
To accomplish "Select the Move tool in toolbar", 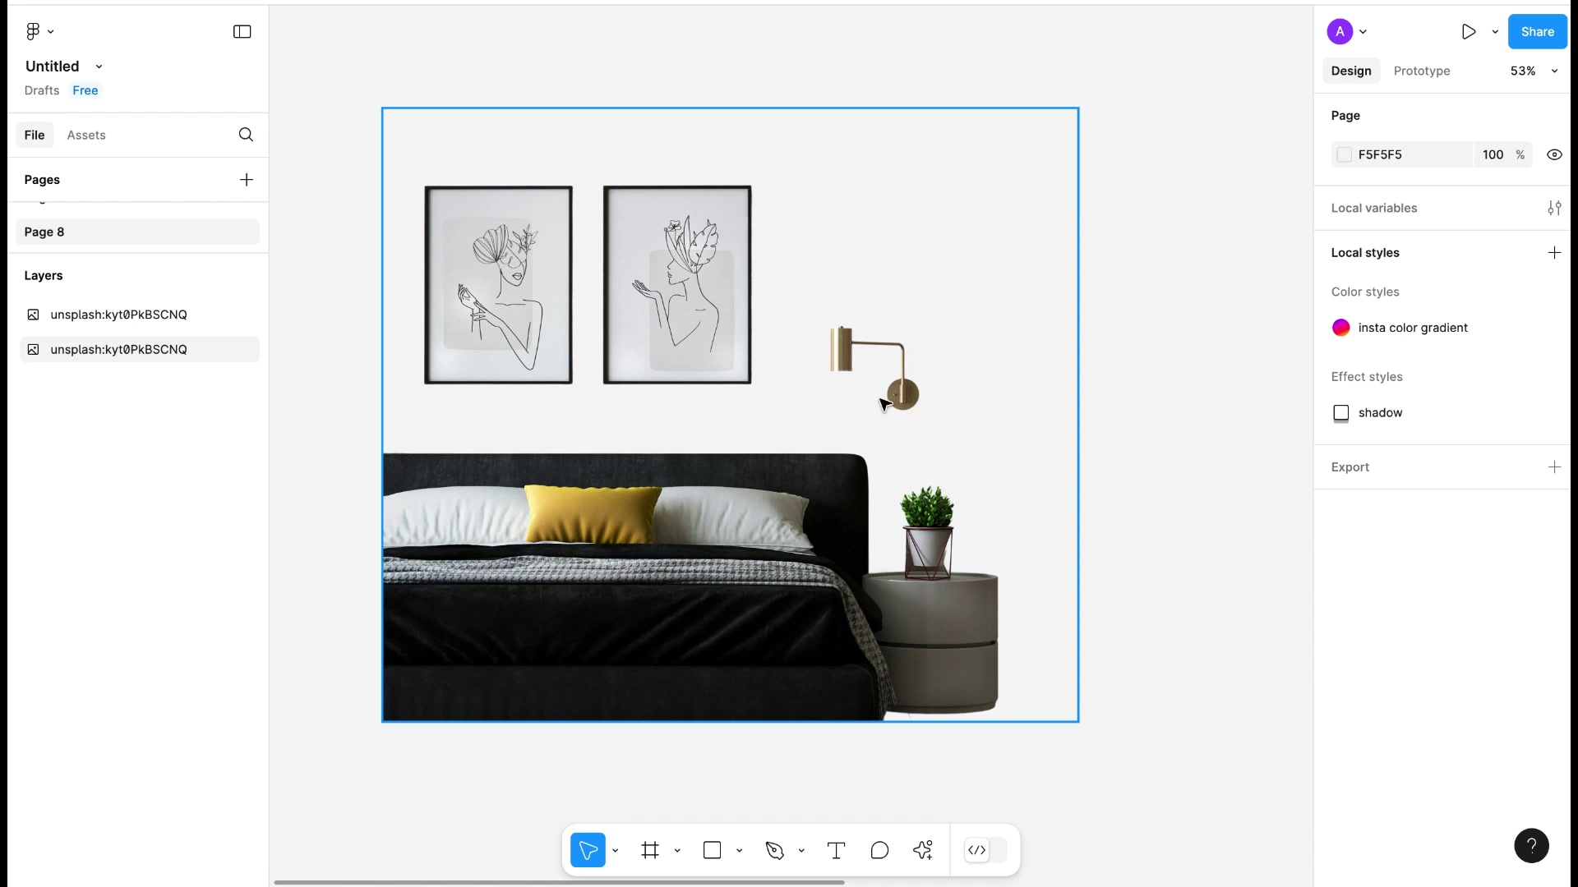I will coord(588,850).
